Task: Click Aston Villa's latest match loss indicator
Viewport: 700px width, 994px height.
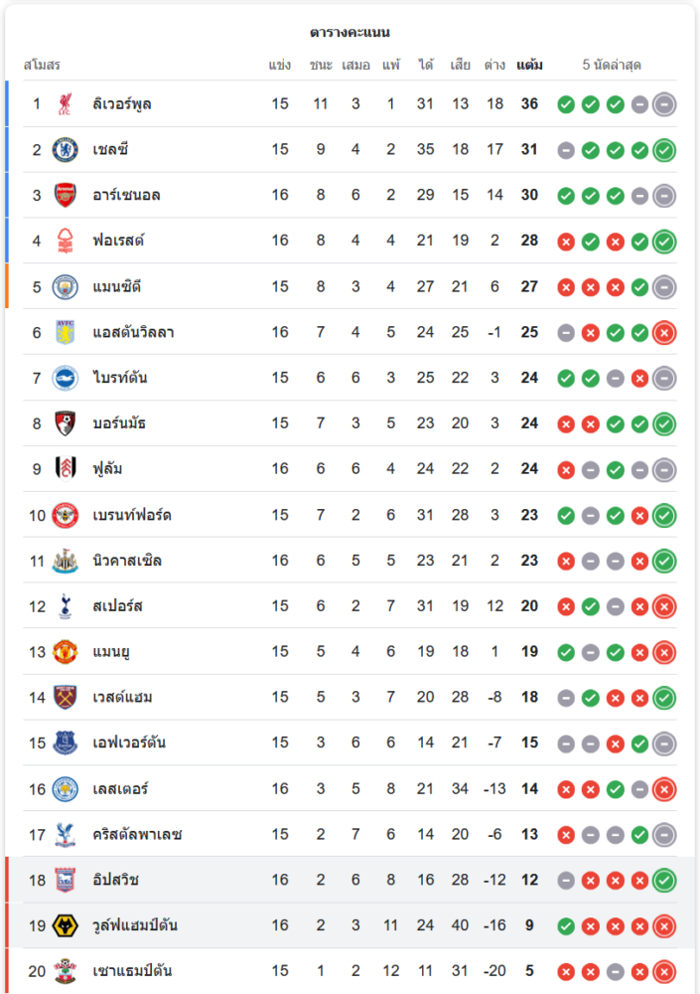Action: coord(664,333)
